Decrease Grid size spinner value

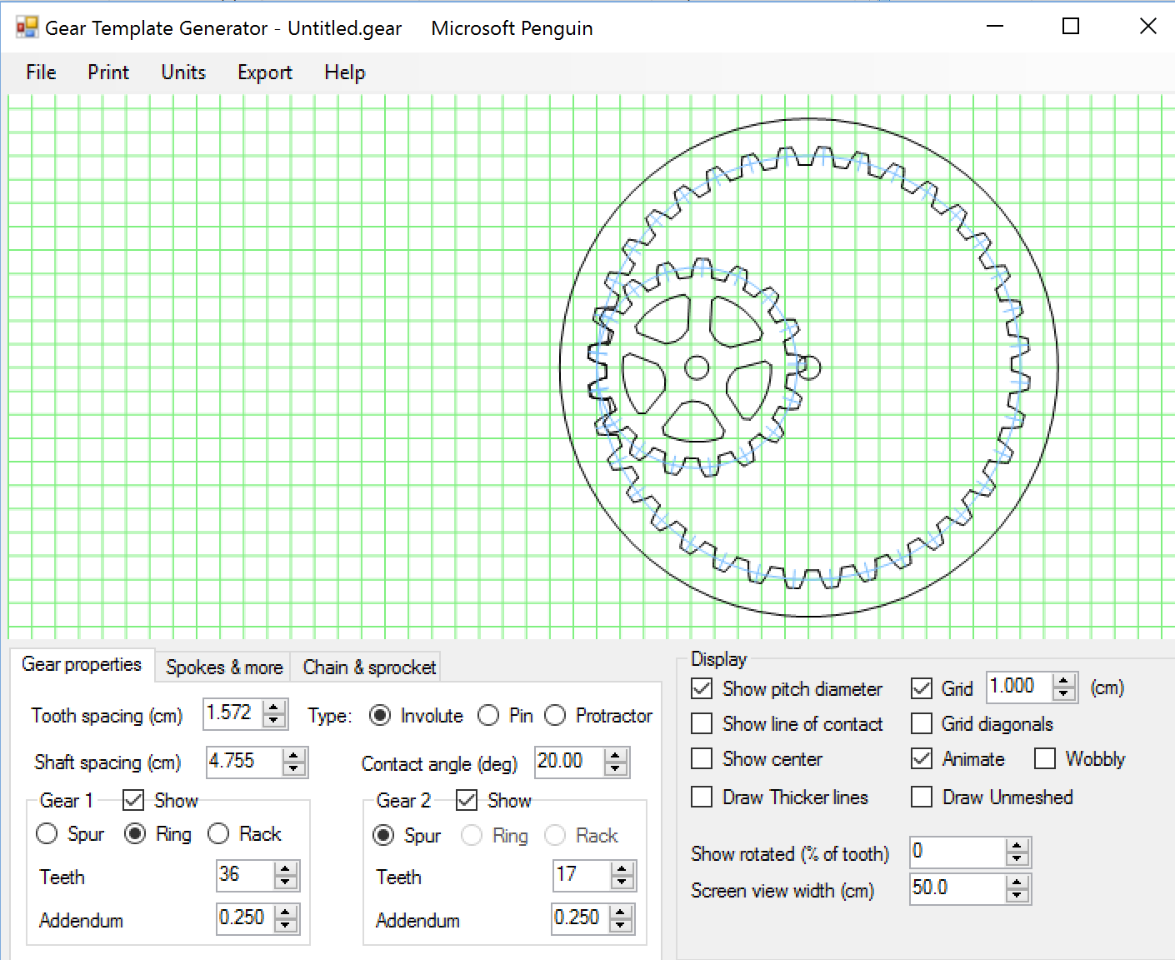point(1063,693)
